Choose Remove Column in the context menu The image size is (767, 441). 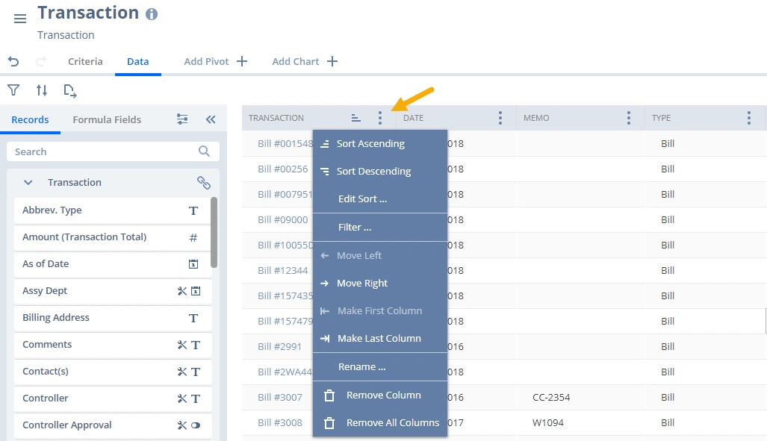coord(383,395)
